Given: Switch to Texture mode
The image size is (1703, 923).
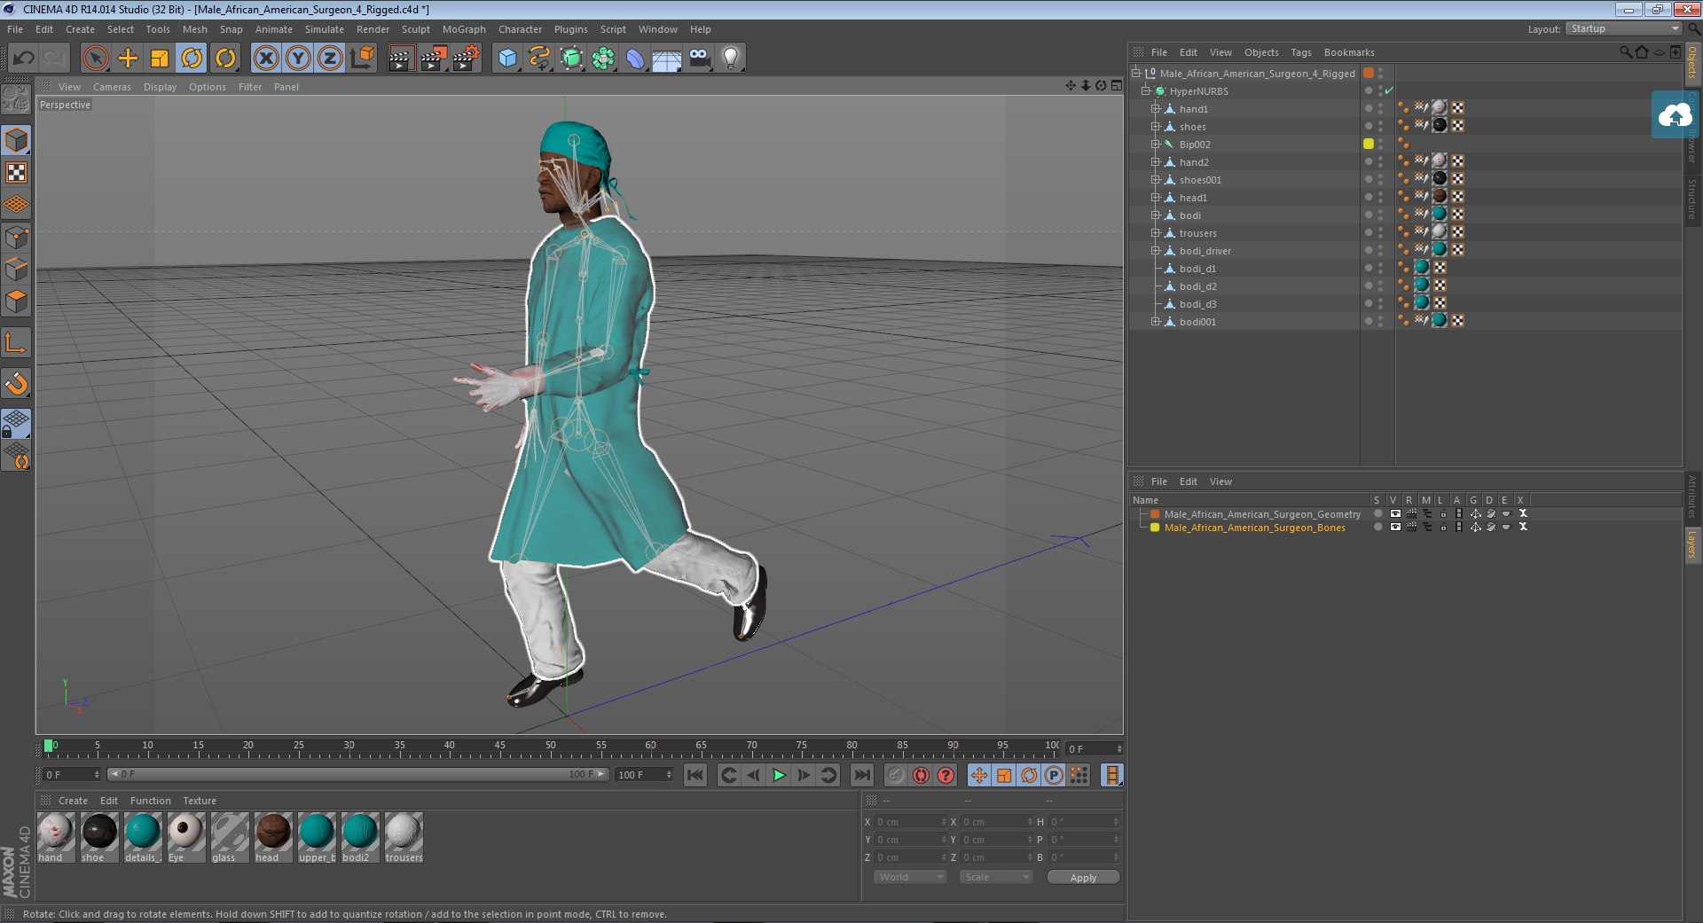Looking at the screenshot, I should [17, 172].
